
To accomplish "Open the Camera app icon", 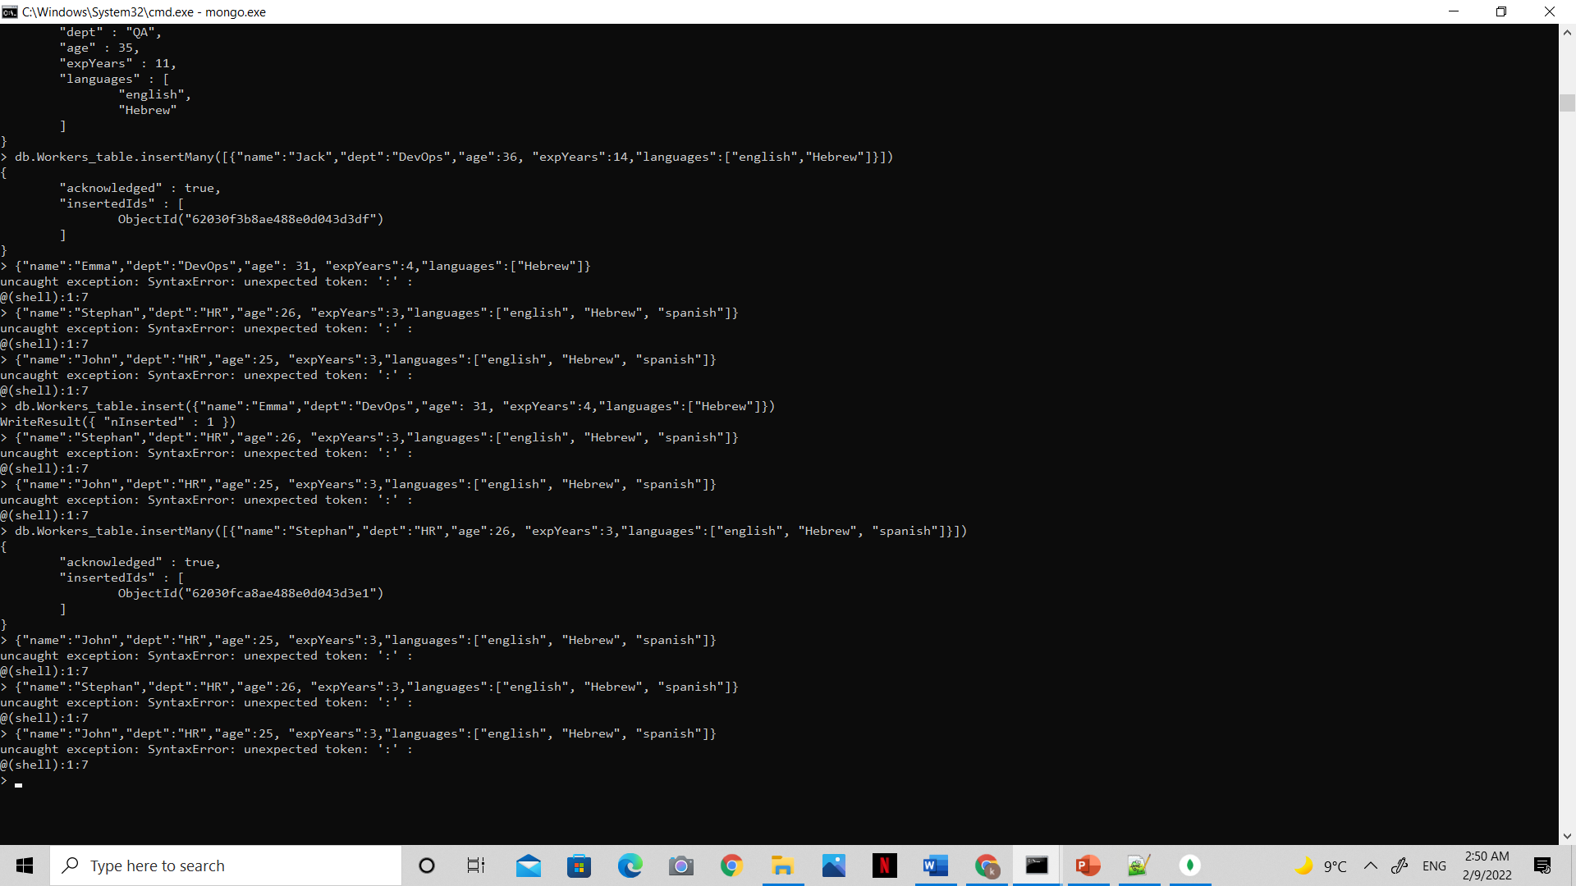I will pyautogui.click(x=680, y=865).
